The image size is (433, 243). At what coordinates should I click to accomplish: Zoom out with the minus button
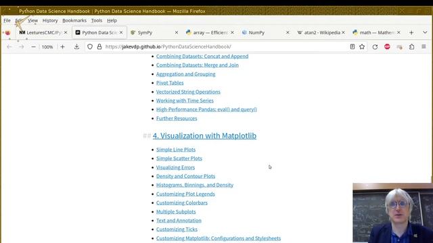coord(33,47)
